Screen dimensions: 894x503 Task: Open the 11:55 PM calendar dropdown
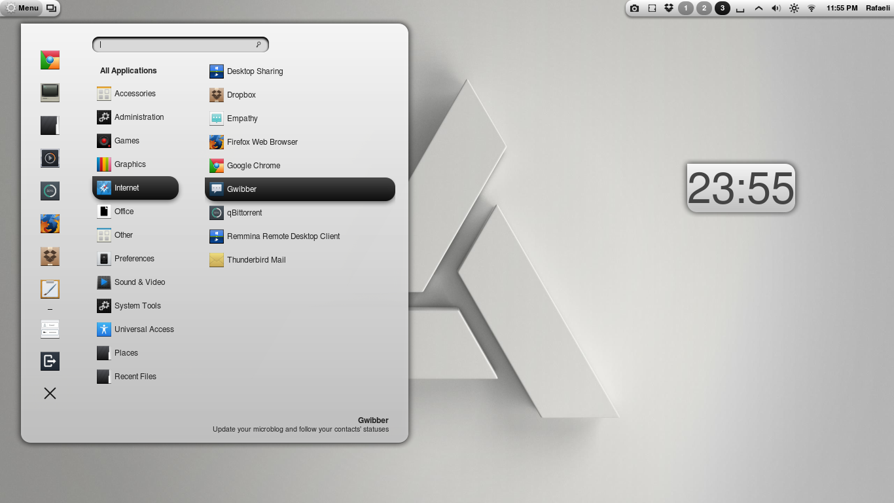842,9
